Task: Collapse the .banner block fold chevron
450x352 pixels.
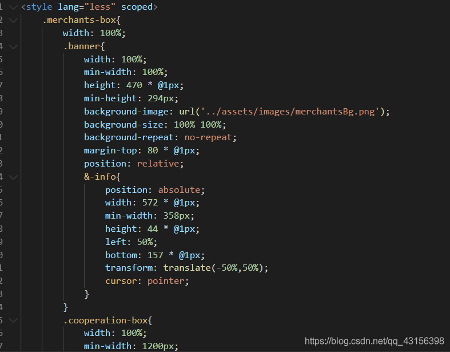Action: (13, 46)
